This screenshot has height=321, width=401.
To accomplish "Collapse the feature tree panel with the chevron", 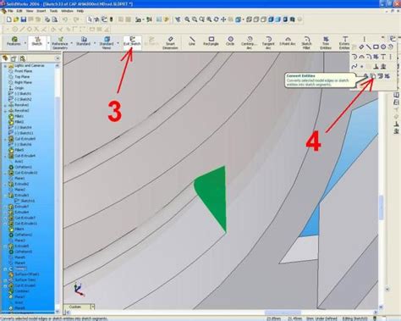I will (x=58, y=58).
